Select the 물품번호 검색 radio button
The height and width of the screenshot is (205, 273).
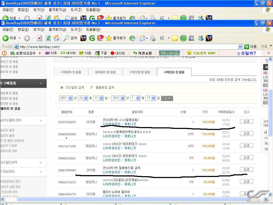pyautogui.click(x=92, y=88)
